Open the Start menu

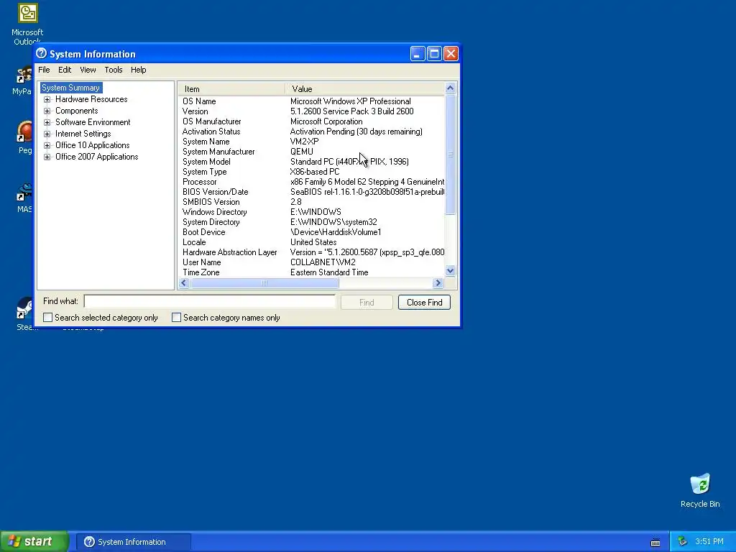point(34,541)
